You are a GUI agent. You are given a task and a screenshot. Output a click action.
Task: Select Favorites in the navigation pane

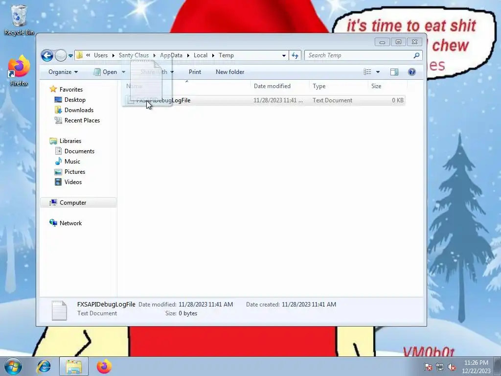[x=71, y=90]
